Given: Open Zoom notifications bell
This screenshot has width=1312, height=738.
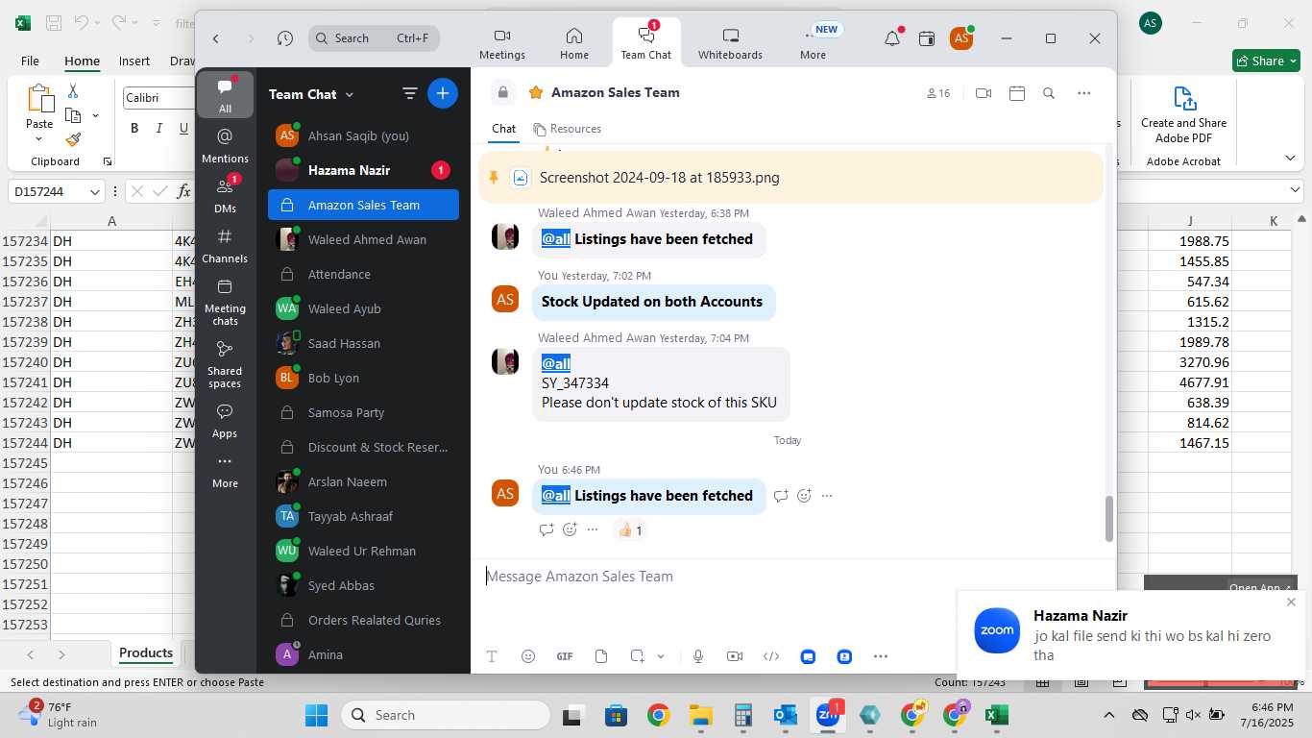Looking at the screenshot, I should 892,38.
